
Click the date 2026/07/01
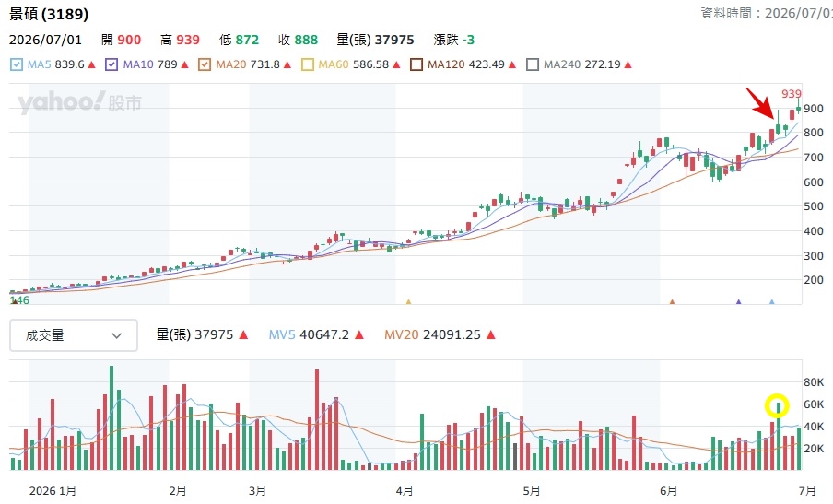coord(46,40)
